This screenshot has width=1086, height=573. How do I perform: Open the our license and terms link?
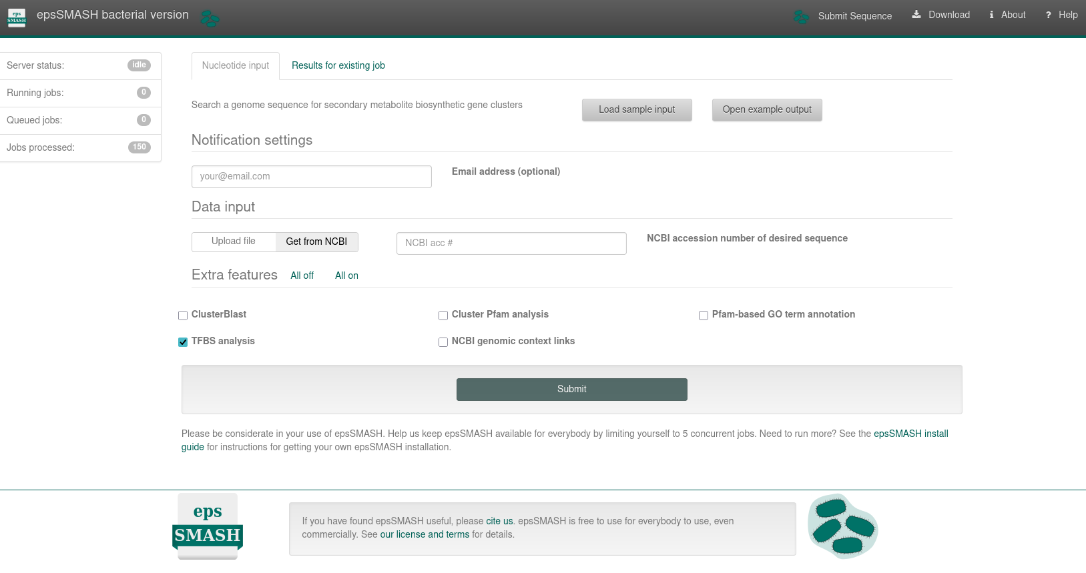pos(425,534)
